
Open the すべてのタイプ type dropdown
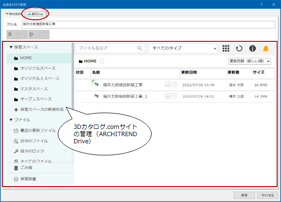pos(183,49)
